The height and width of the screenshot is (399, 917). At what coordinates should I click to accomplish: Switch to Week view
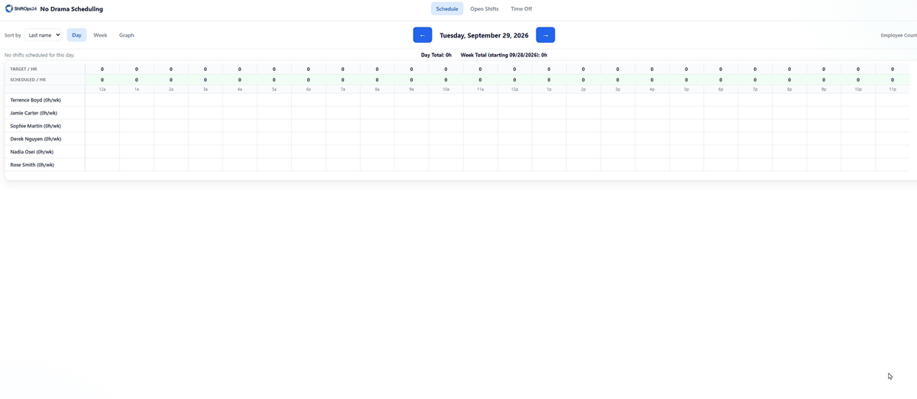pyautogui.click(x=100, y=35)
